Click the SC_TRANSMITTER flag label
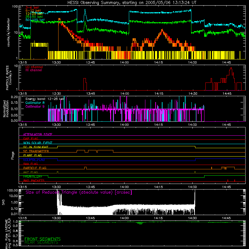The image size is (249, 249). pyautogui.click(x=36, y=151)
